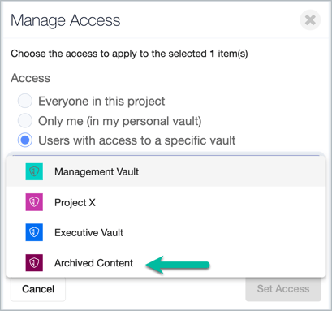Click the Users with access to a specific vault label

[x=137, y=140]
